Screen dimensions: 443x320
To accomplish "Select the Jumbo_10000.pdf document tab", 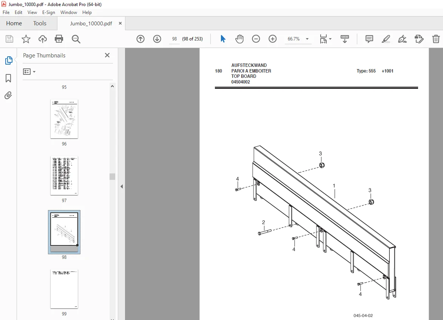I will click(x=91, y=23).
